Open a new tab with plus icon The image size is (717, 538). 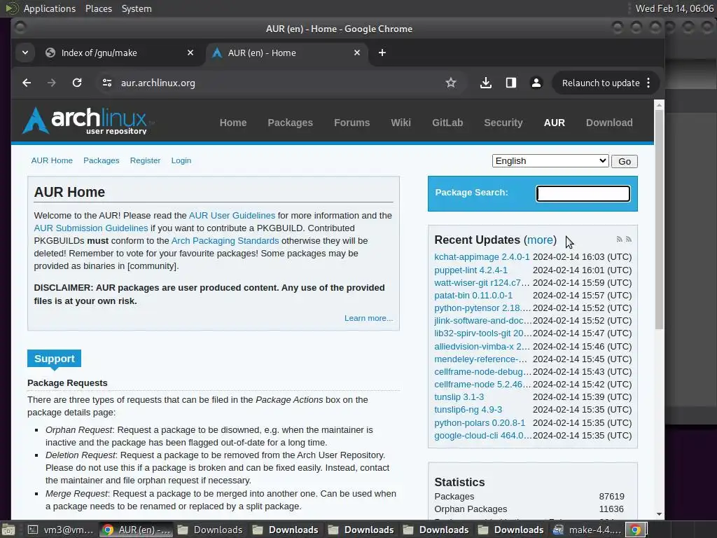coord(382,53)
